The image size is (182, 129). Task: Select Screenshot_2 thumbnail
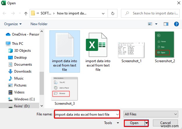pos(165,45)
